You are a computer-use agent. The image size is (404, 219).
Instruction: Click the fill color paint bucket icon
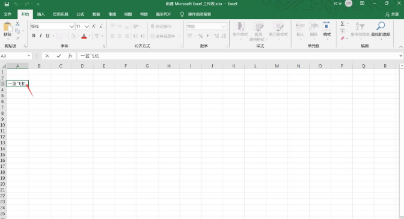pyautogui.click(x=73, y=36)
